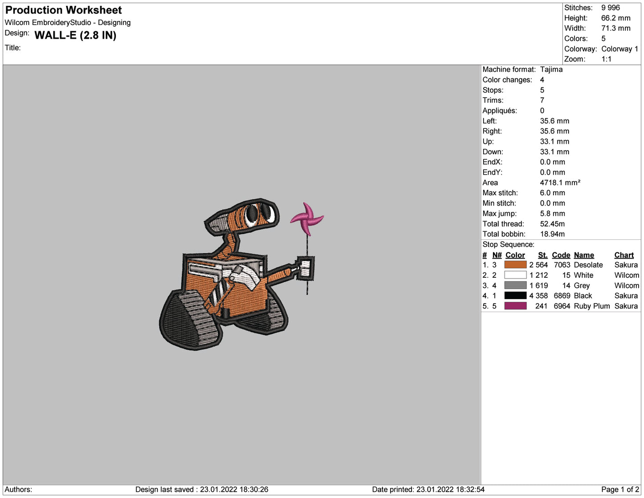Click the design name WALL-E (2.8 IN)
Image resolution: width=644 pixels, height=498 pixels.
pos(76,35)
